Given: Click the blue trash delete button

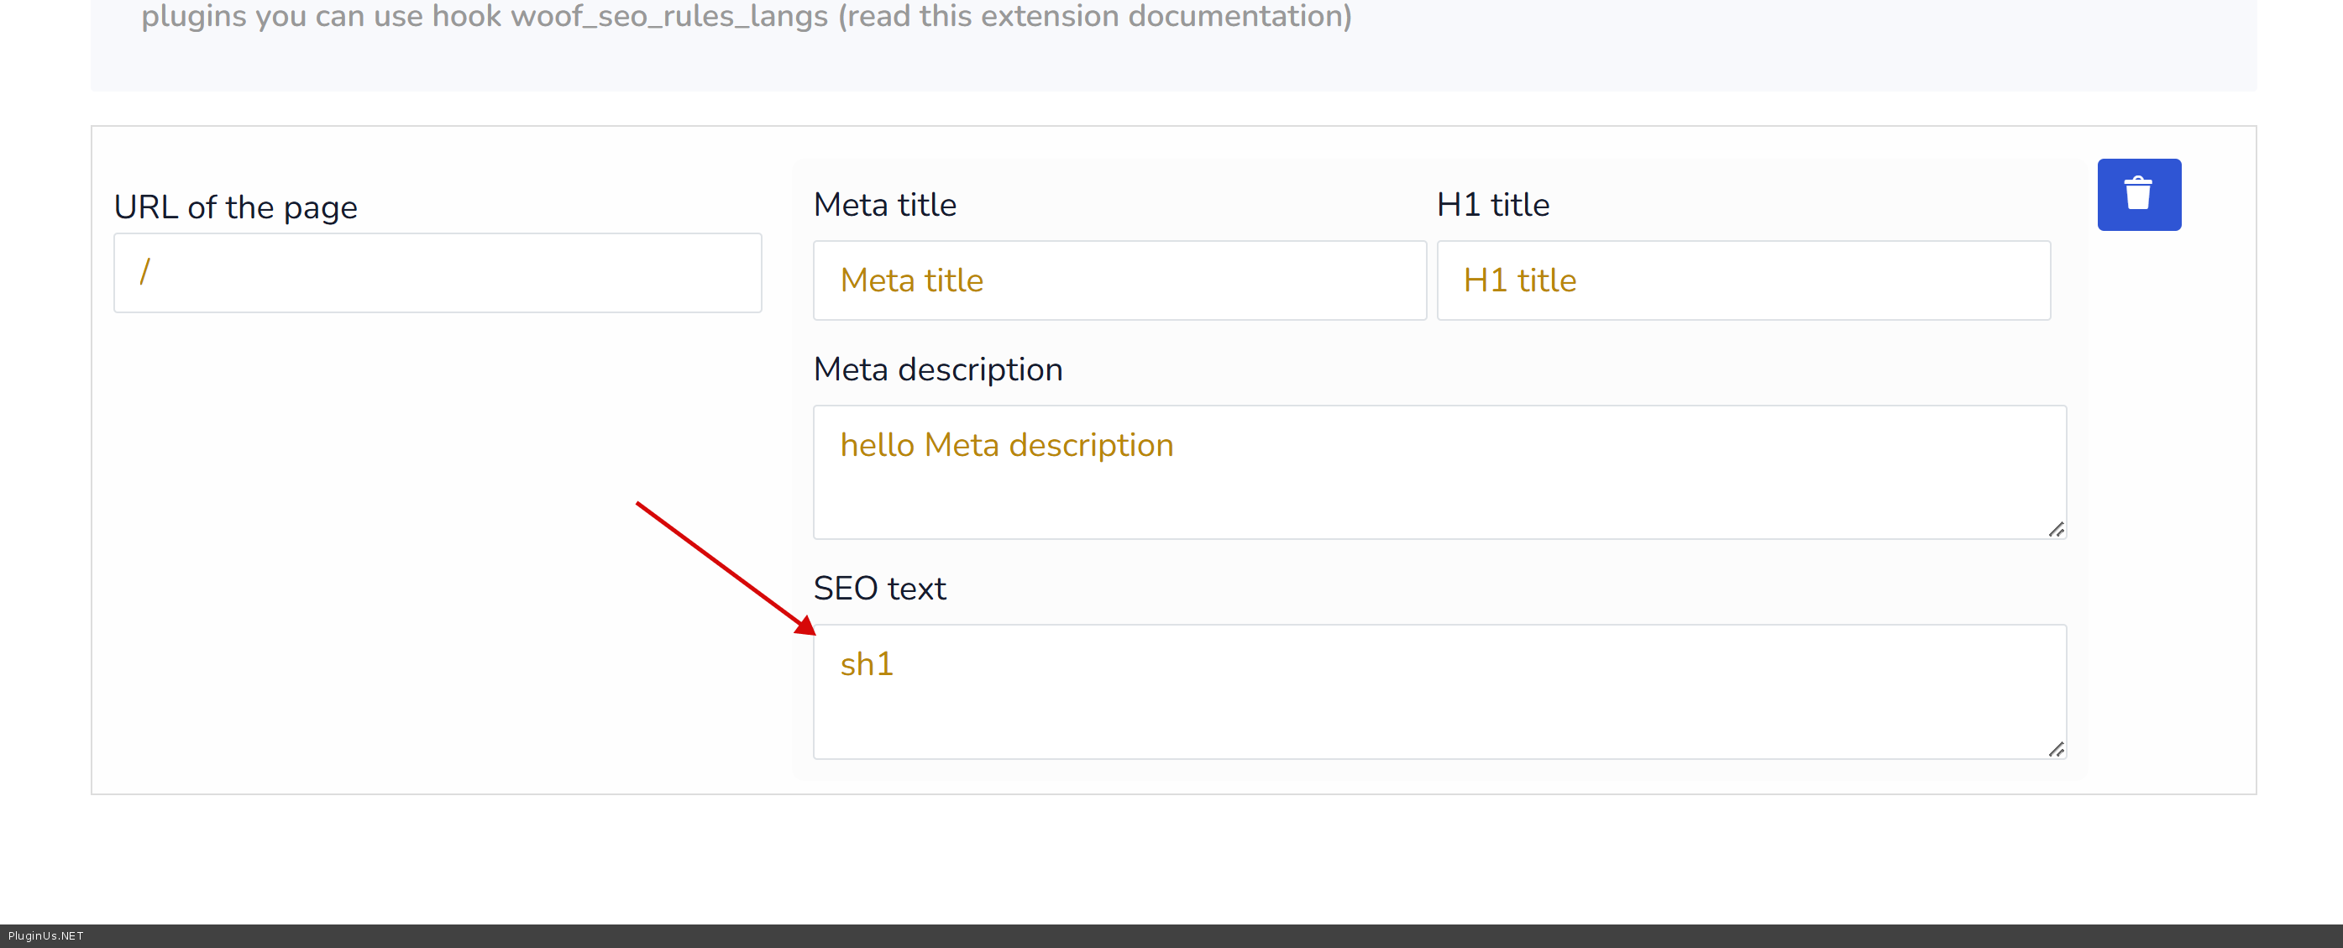Looking at the screenshot, I should coord(2137,194).
